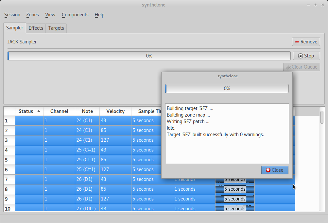
Task: Click the zone table vertical scrollbar
Action: [322, 117]
